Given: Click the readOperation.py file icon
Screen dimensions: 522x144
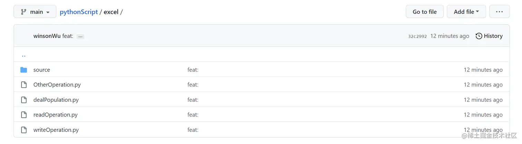Looking at the screenshot, I should (x=23, y=115).
